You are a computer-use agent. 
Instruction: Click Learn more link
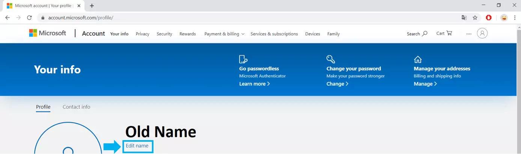point(254,84)
